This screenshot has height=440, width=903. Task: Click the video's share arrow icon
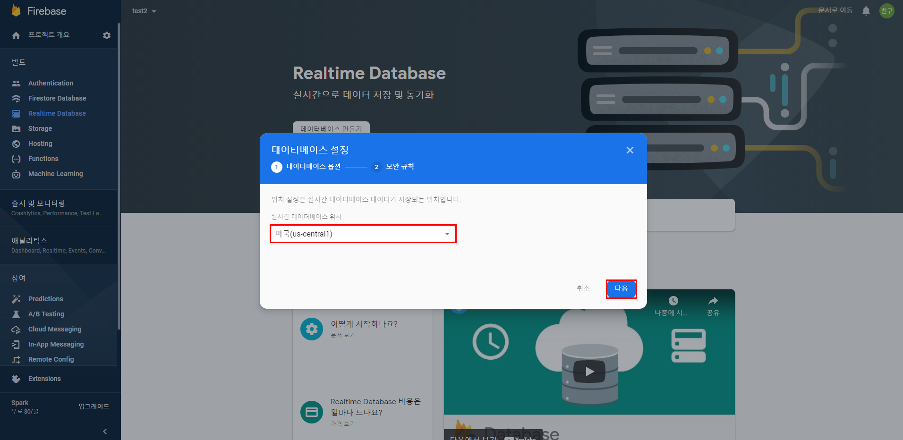tap(713, 301)
